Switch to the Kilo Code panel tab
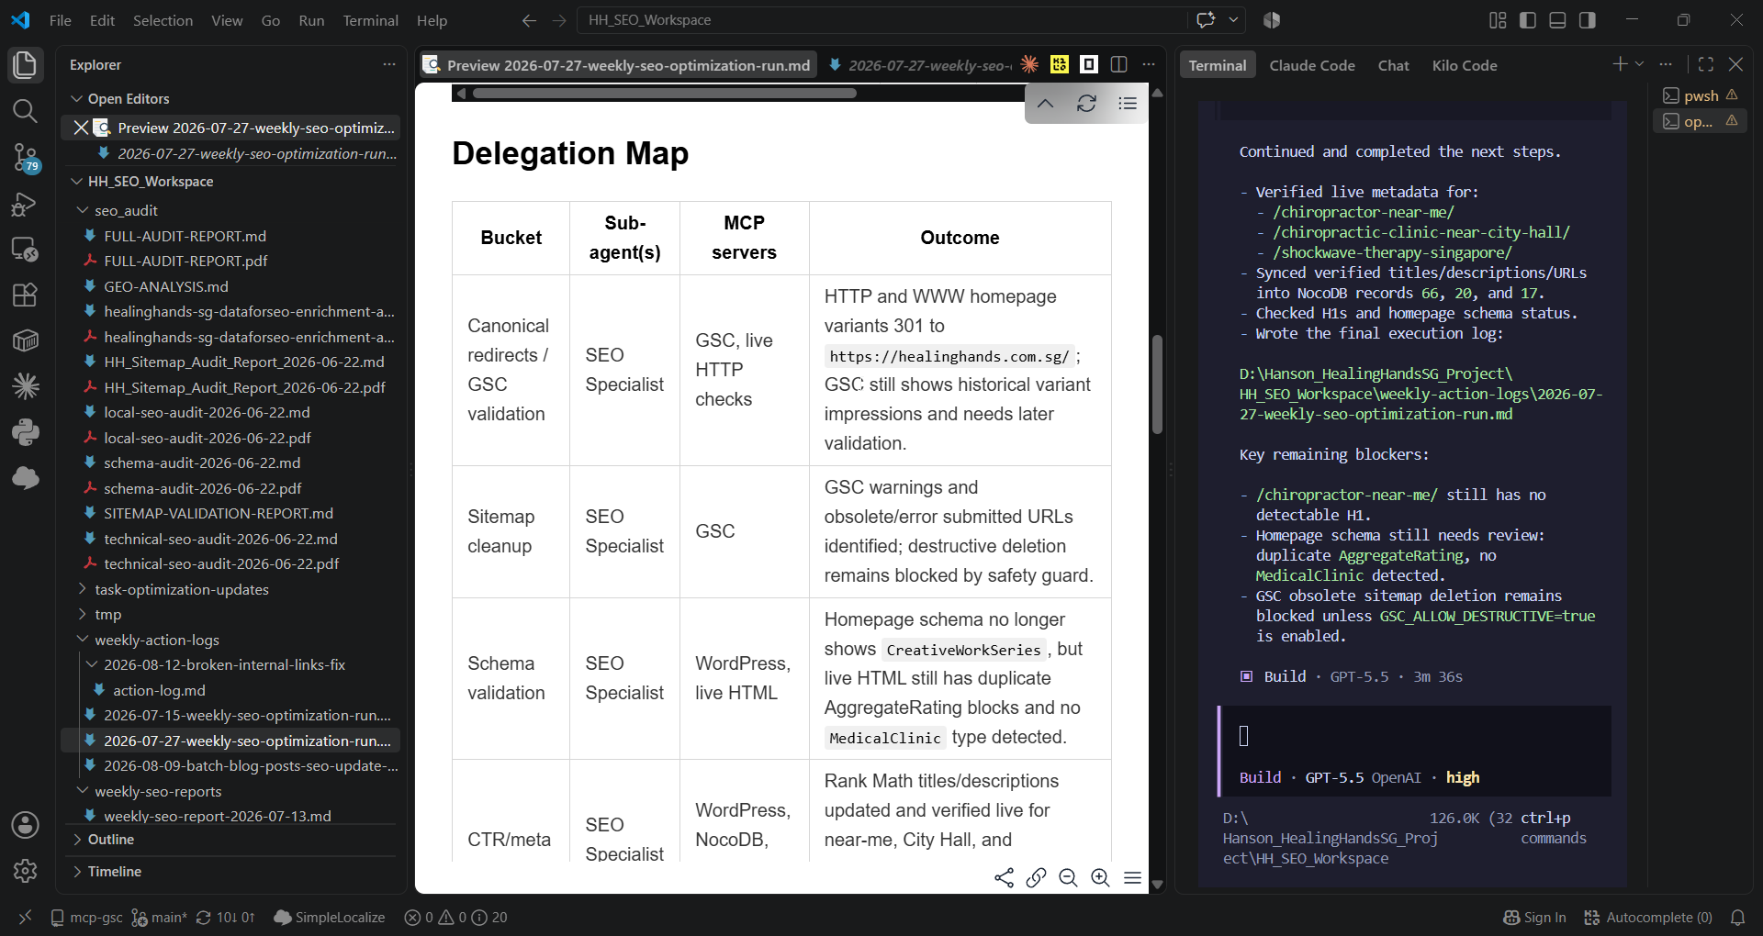The width and height of the screenshot is (1763, 936). (x=1465, y=65)
